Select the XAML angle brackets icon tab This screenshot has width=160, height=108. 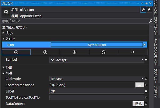(133, 52)
